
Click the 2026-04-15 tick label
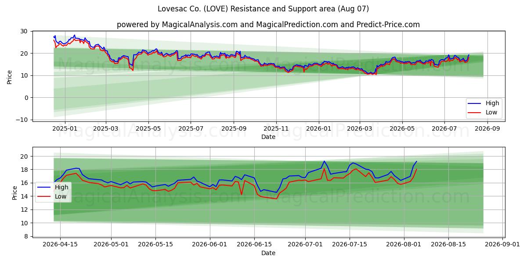(60, 245)
